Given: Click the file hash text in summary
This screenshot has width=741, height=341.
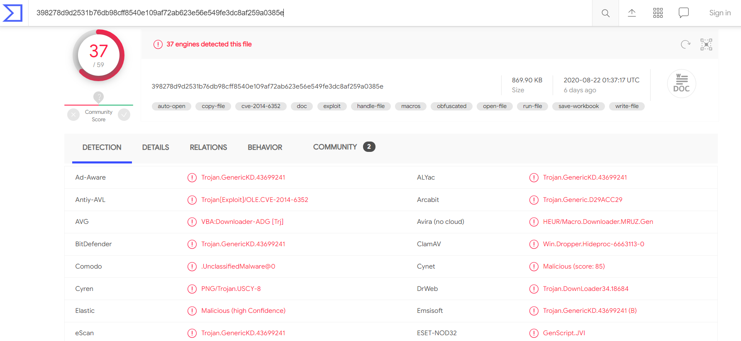Looking at the screenshot, I should tap(267, 86).
